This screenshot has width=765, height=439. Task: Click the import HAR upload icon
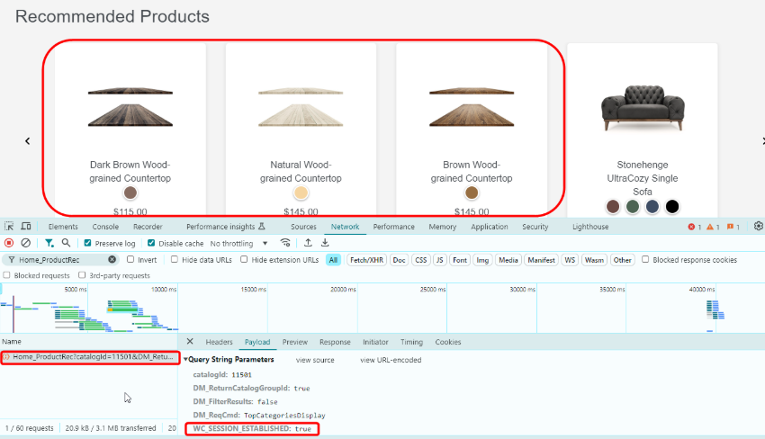point(308,243)
